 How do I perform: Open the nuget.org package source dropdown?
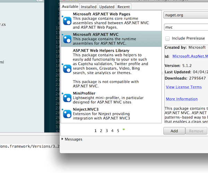point(186,15)
